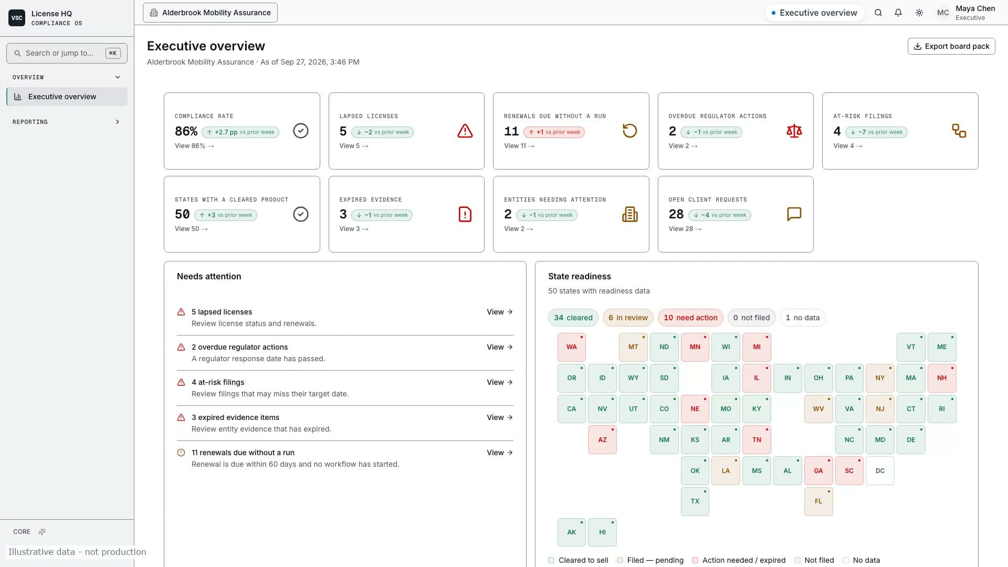Viewport: 1008px width, 567px height.
Task: Click the search magnifier icon in header
Action: 878,13
